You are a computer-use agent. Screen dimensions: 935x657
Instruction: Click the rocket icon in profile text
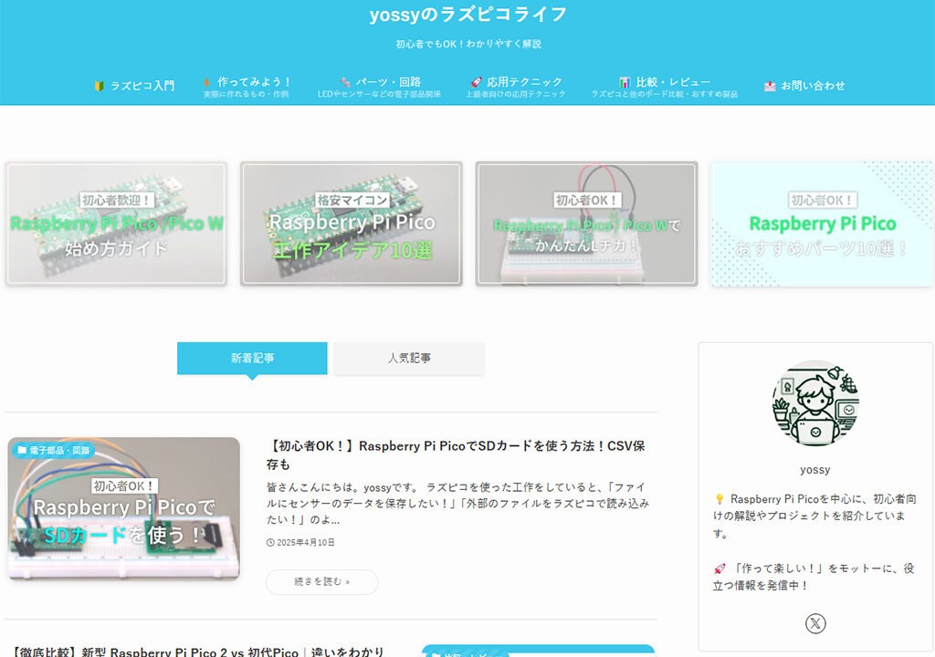pyautogui.click(x=720, y=568)
